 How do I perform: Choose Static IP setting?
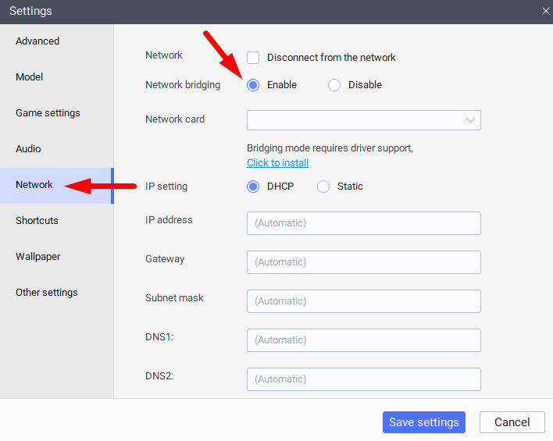click(323, 187)
